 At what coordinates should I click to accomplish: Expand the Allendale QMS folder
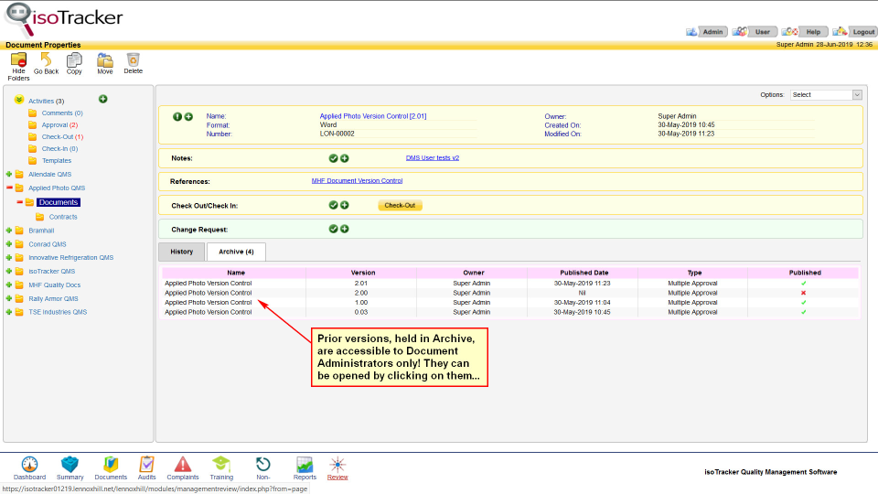[x=9, y=174]
